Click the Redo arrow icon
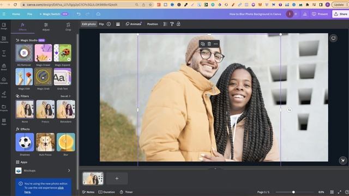The height and width of the screenshot is (196, 349). [x=88, y=14]
